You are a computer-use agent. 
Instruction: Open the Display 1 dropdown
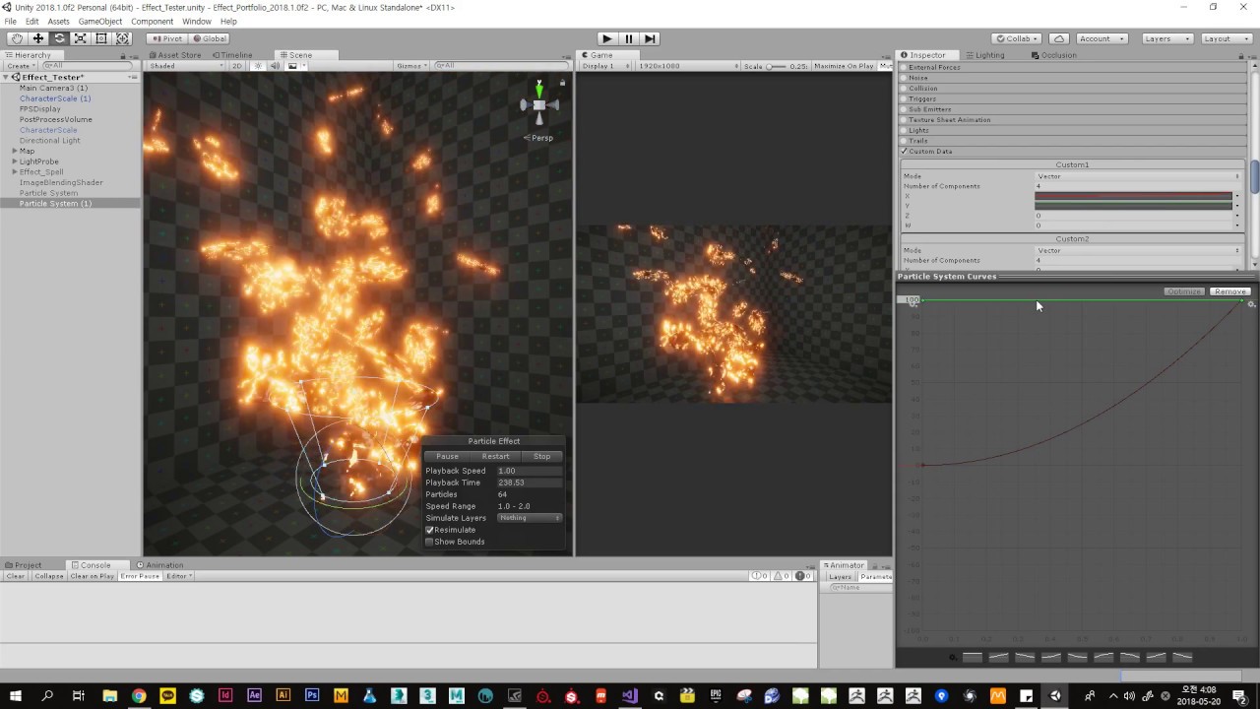point(604,66)
